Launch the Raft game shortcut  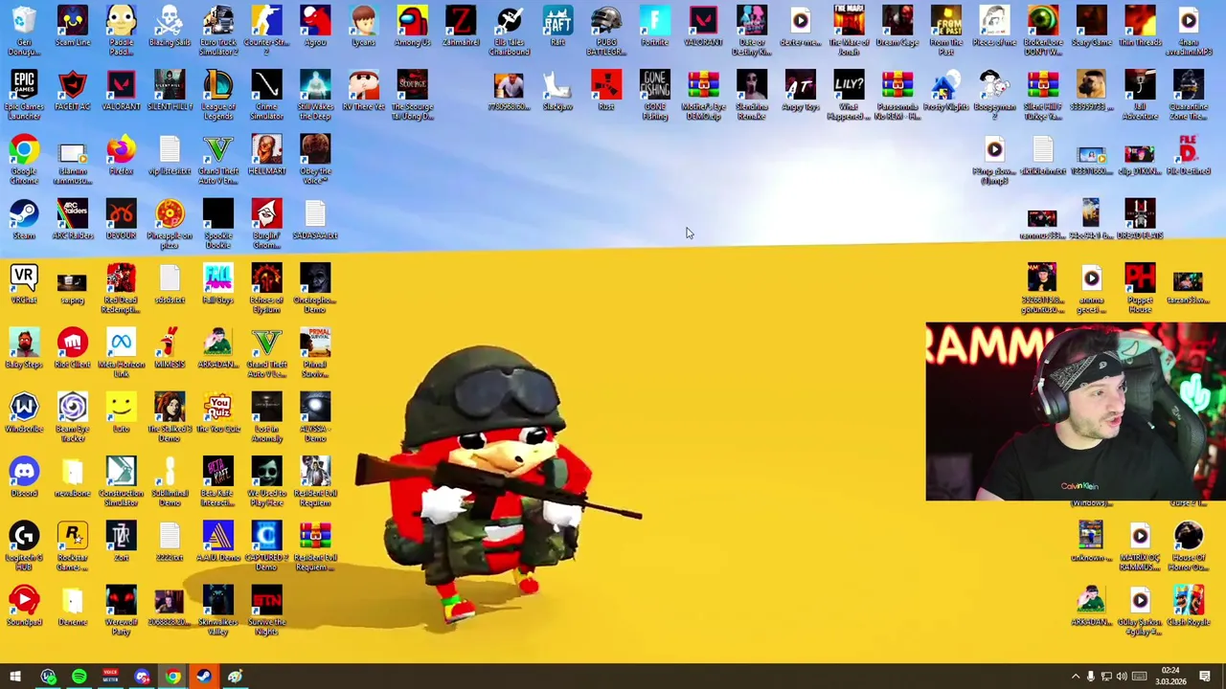(x=557, y=26)
